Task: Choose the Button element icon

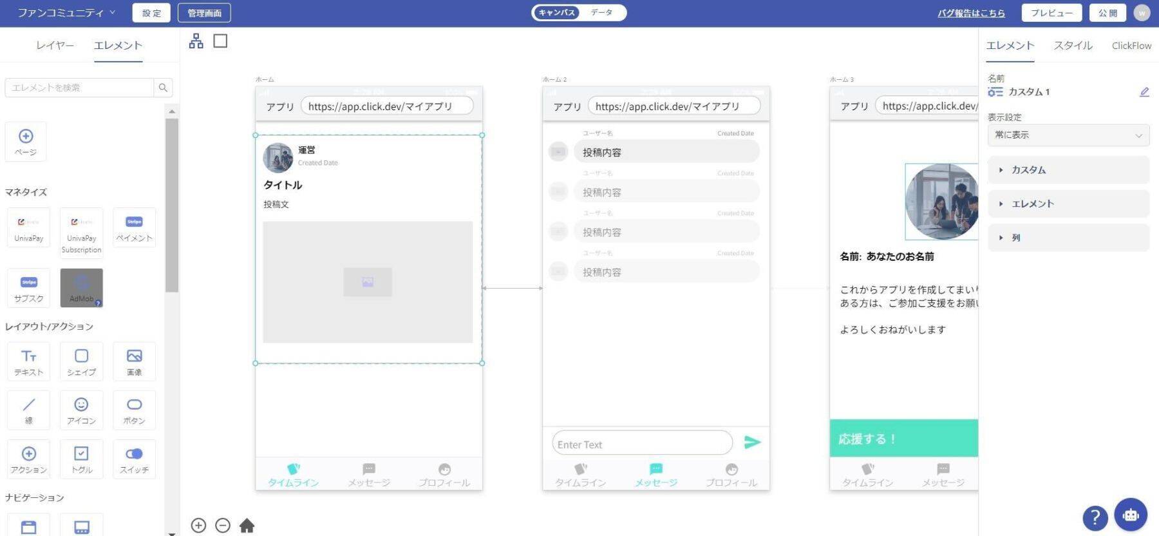Action: tap(134, 410)
